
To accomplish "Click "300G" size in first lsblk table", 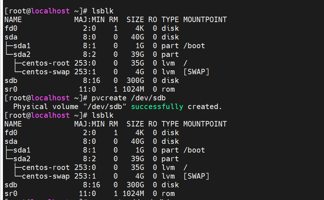I will [x=135, y=80].
